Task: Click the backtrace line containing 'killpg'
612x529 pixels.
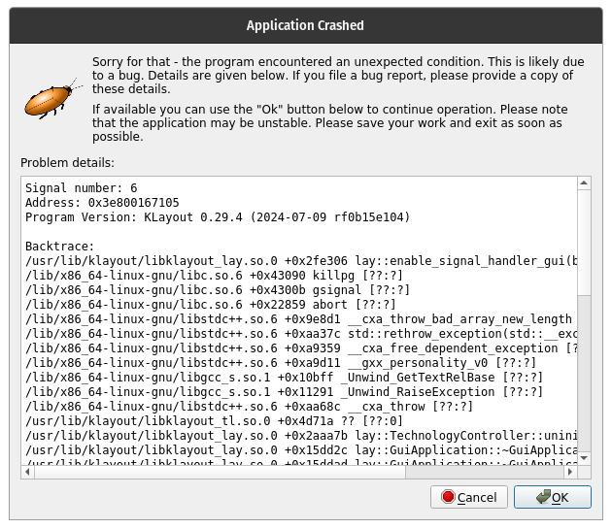Action: 214,276
